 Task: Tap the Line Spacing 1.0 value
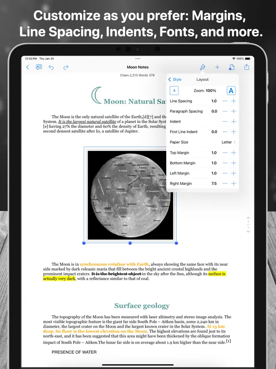[214, 101]
